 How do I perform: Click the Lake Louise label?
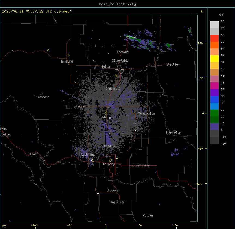pyautogui.click(x=5, y=132)
